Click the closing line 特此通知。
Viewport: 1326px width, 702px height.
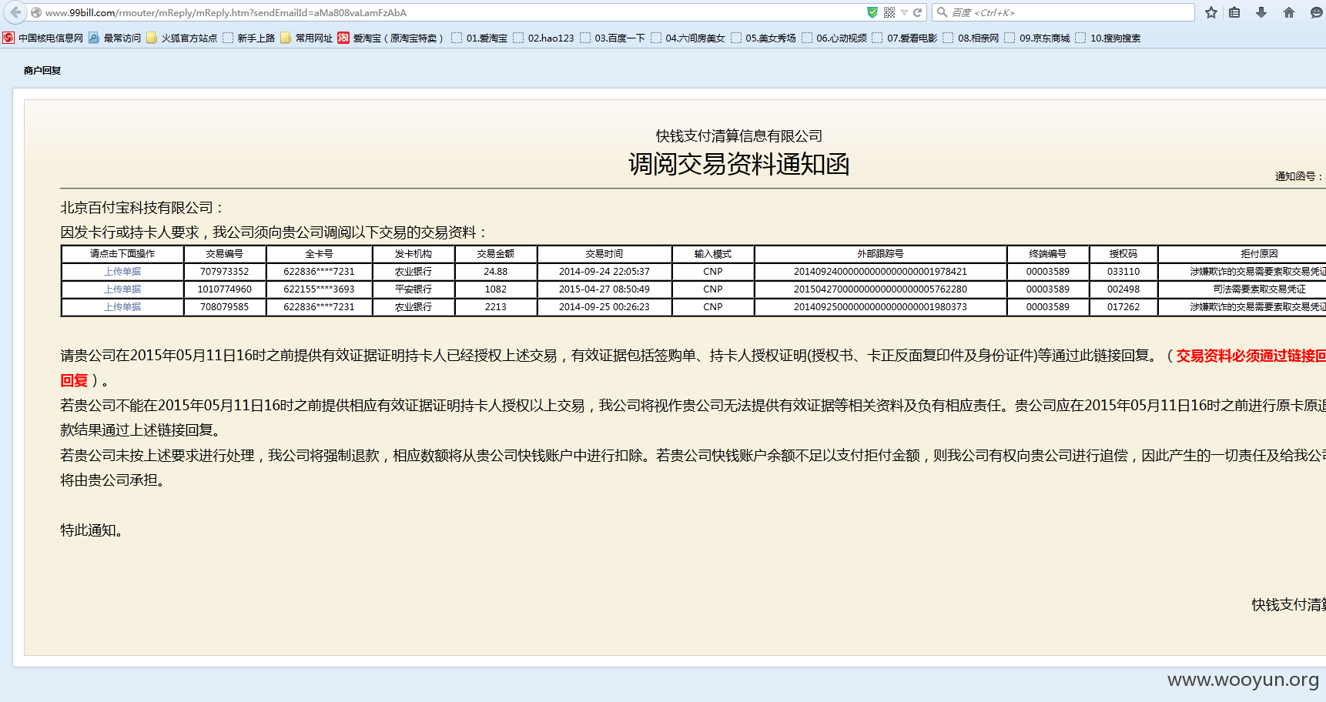[x=92, y=530]
